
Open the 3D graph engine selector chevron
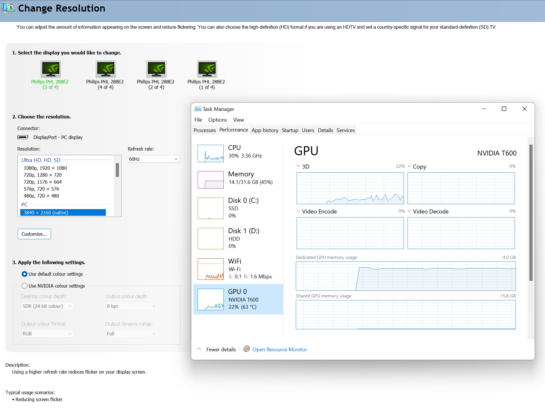coord(298,166)
